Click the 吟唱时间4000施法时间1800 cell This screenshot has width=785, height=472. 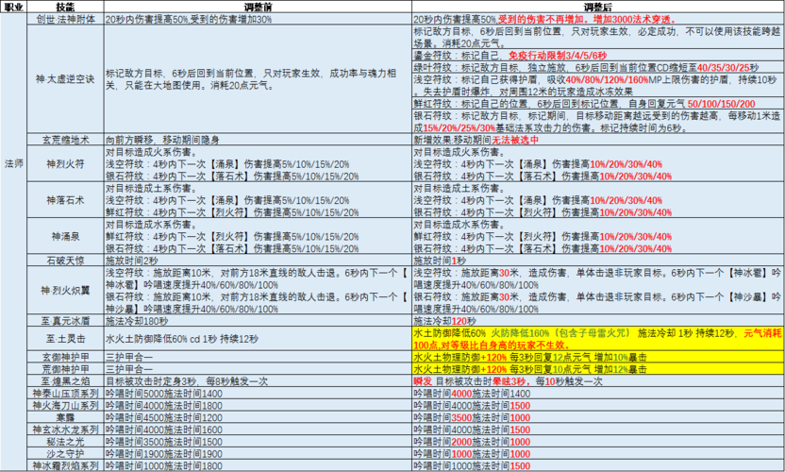click(x=258, y=405)
